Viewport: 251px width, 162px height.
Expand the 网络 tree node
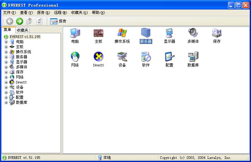(x=6, y=77)
